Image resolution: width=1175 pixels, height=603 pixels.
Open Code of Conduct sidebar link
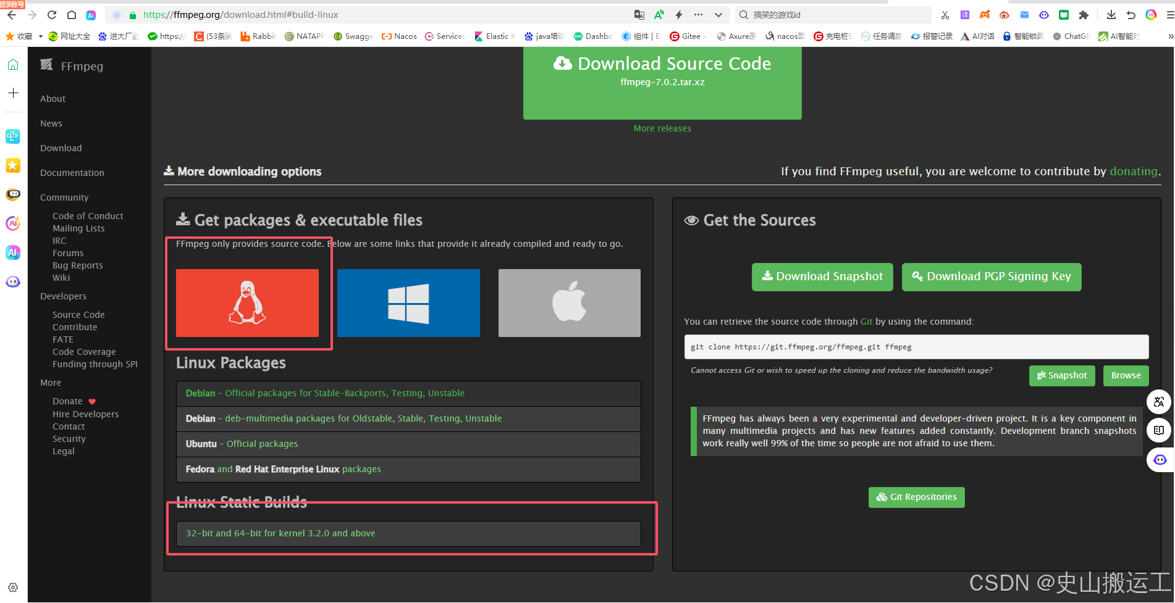coord(88,216)
